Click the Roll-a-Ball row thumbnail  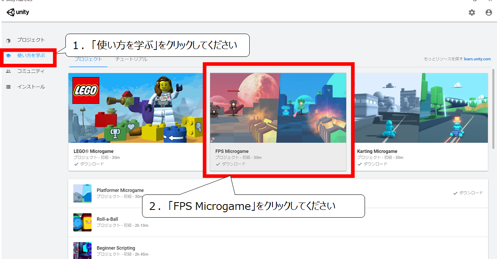click(82, 222)
